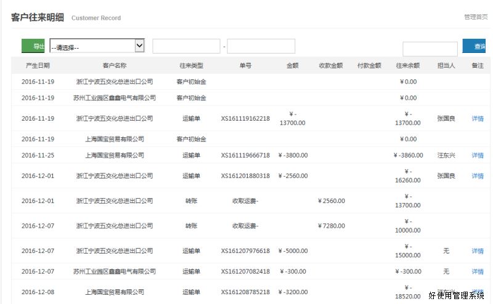
Task: Click the 客户名称 column header
Action: (x=114, y=65)
